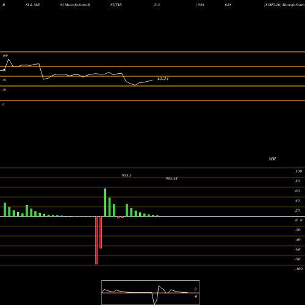This screenshot has width=305, height=305.
Task: Click the mini chart label -0
Action: [x=196, y=296]
